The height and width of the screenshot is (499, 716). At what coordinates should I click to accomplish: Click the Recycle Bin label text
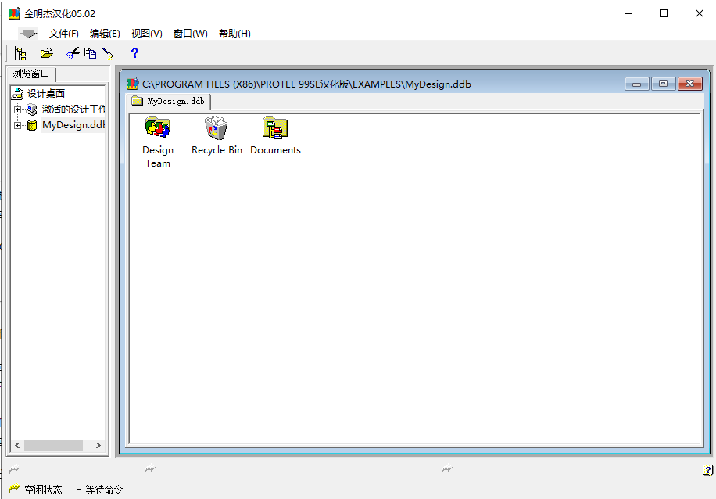coord(217,150)
